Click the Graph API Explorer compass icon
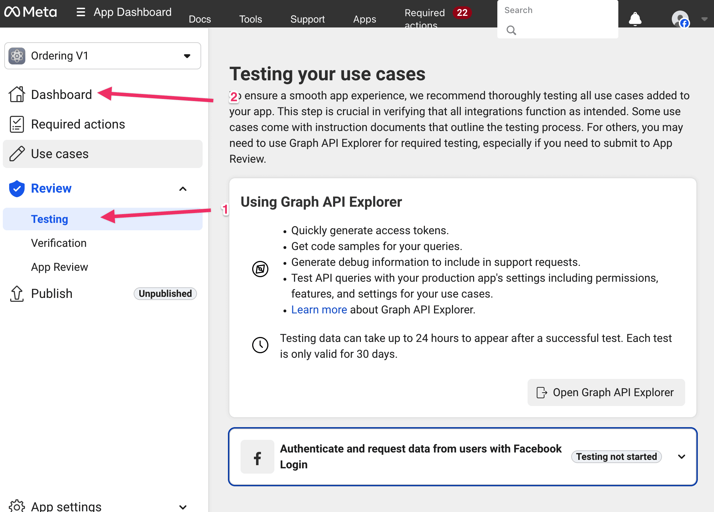This screenshot has height=512, width=714. pos(260,269)
